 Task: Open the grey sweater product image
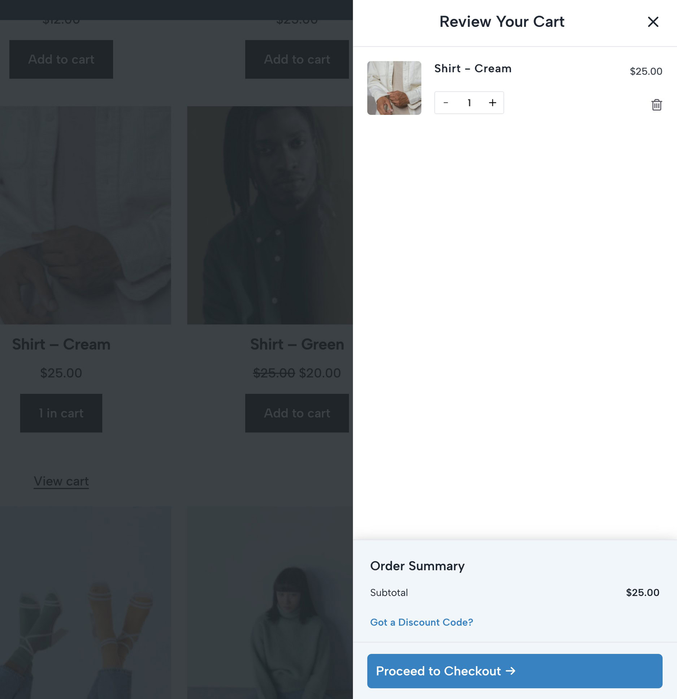(270, 603)
